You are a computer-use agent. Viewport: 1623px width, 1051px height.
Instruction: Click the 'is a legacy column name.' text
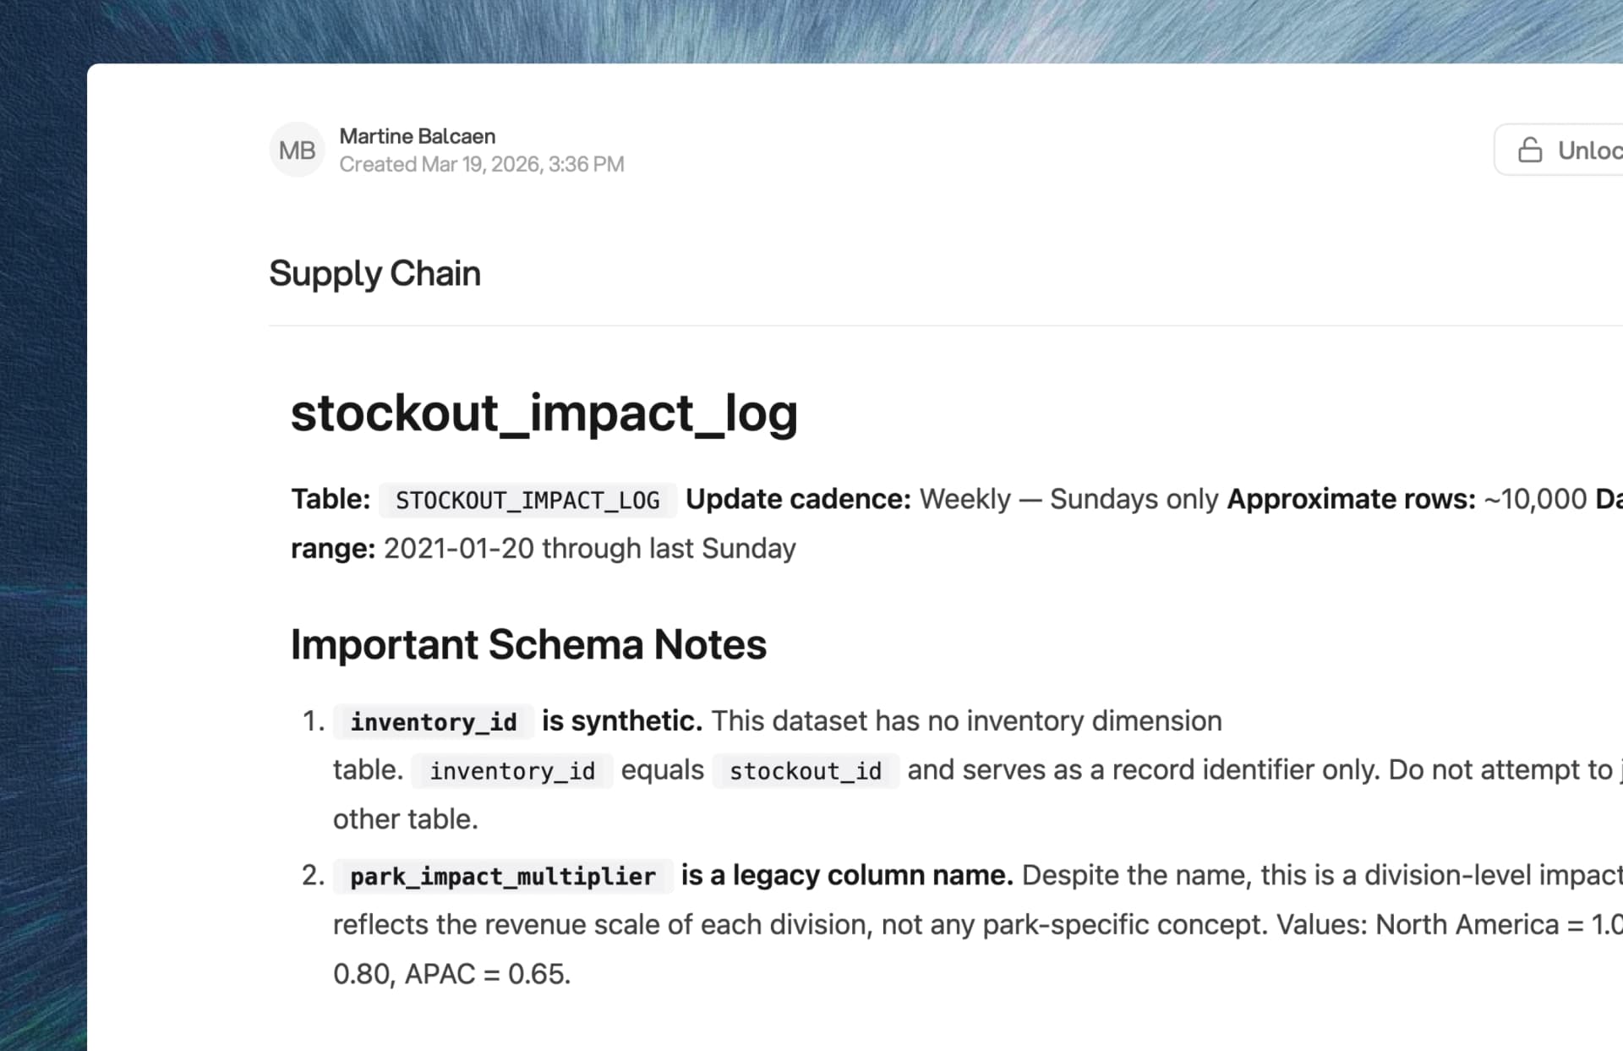[846, 875]
